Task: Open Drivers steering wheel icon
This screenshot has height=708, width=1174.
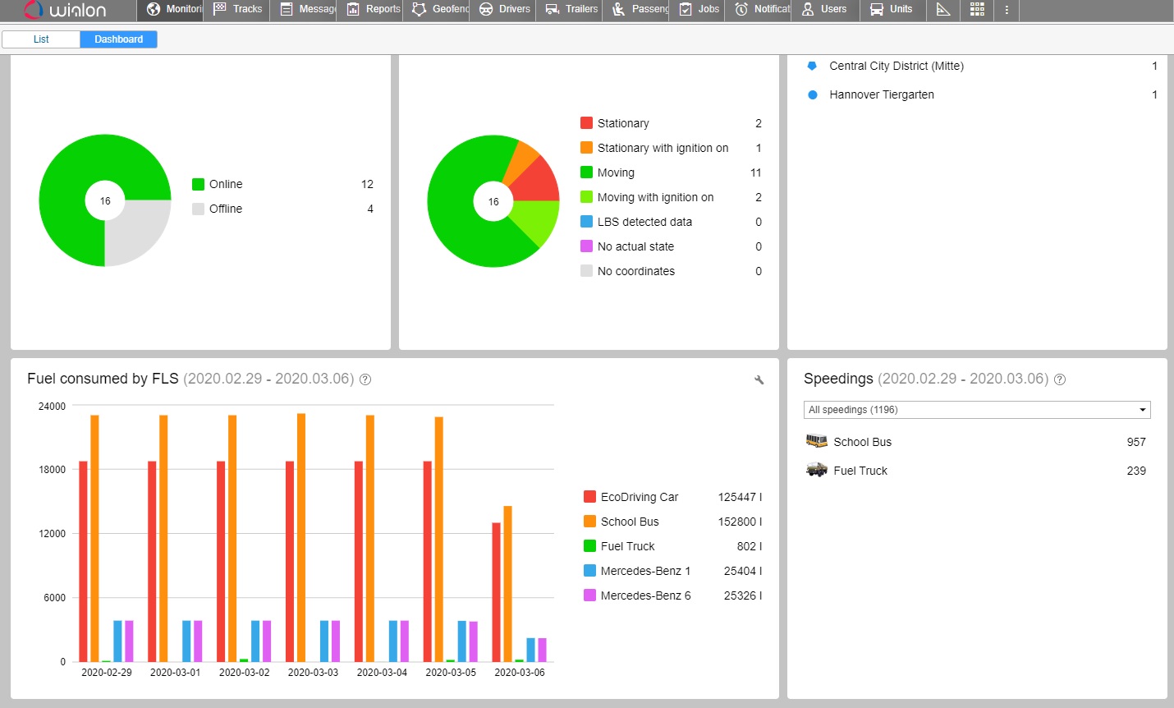Action: click(486, 9)
